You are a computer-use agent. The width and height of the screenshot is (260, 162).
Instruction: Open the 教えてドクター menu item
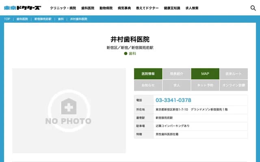point(147,8)
